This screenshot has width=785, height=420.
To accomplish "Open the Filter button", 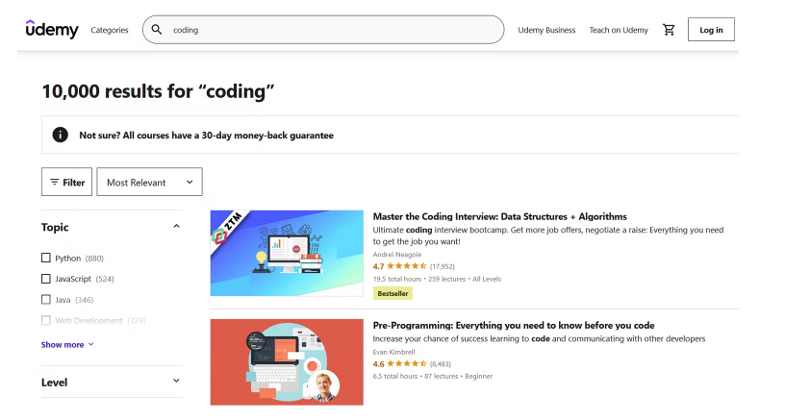I will click(66, 182).
